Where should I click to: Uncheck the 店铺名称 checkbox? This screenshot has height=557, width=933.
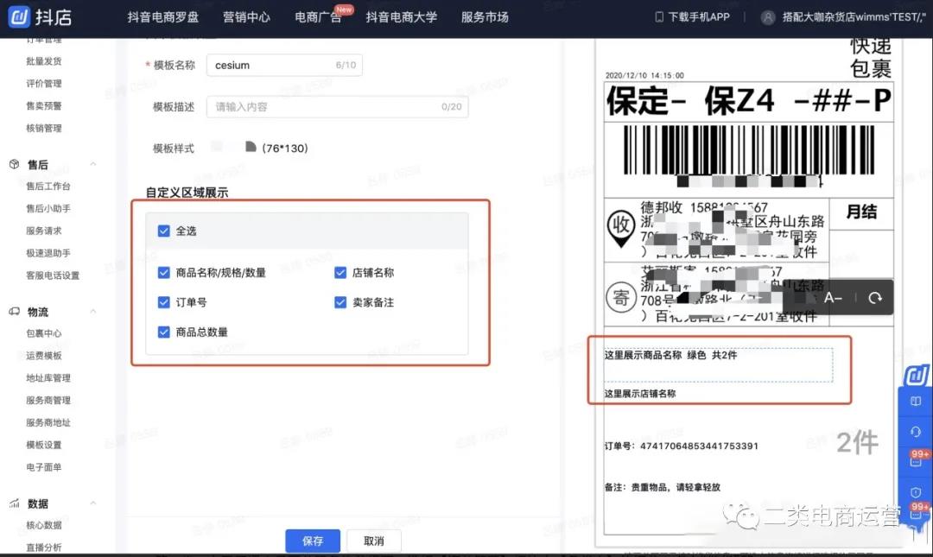340,273
